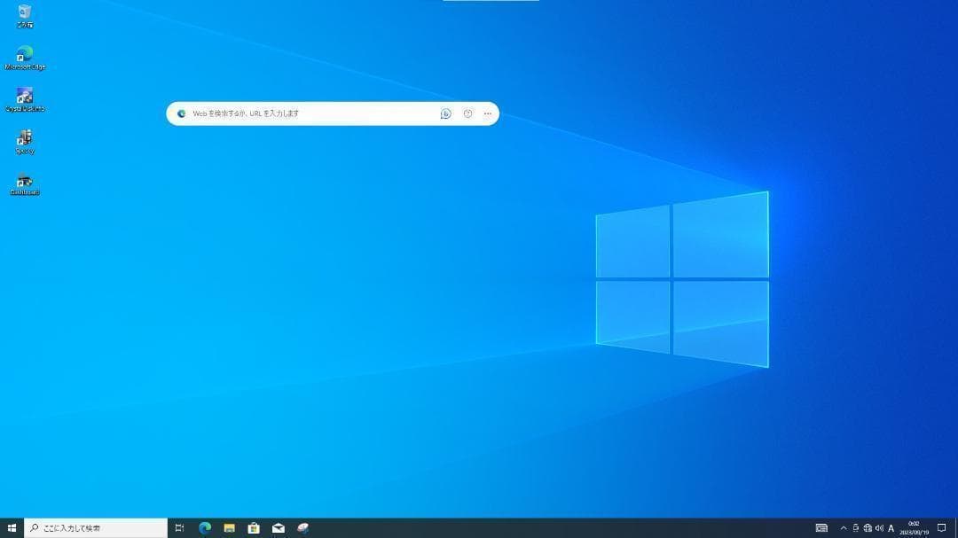Open the touch keyboard from the system tray

click(x=823, y=528)
